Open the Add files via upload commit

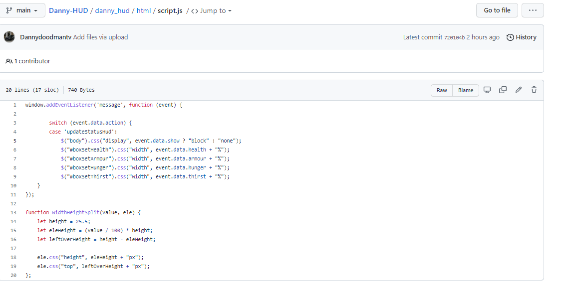(101, 37)
